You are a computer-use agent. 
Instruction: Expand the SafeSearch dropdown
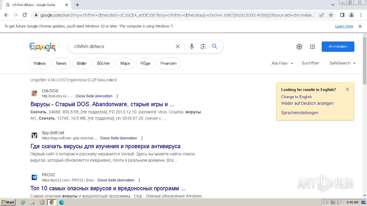pos(343,63)
